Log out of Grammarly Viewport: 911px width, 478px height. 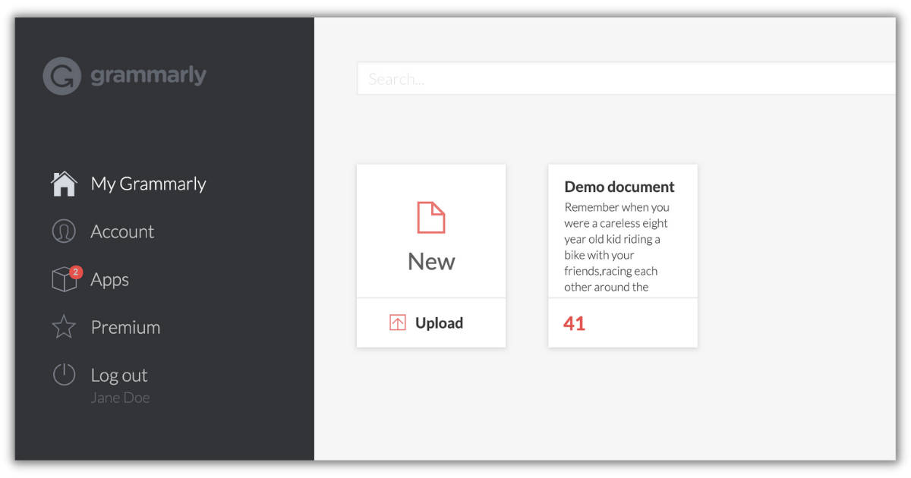pyautogui.click(x=119, y=374)
